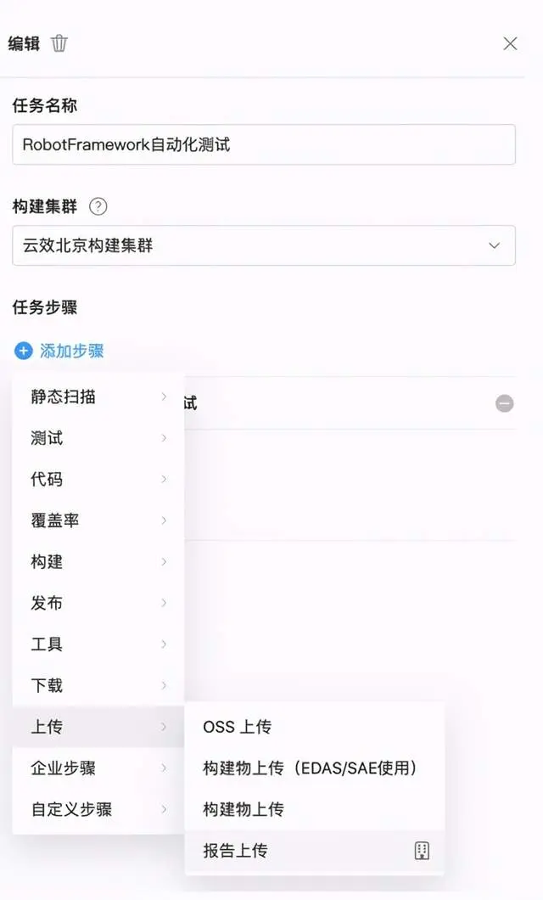Open the 构建 menu category
Screen dimensions: 543x900
98,562
